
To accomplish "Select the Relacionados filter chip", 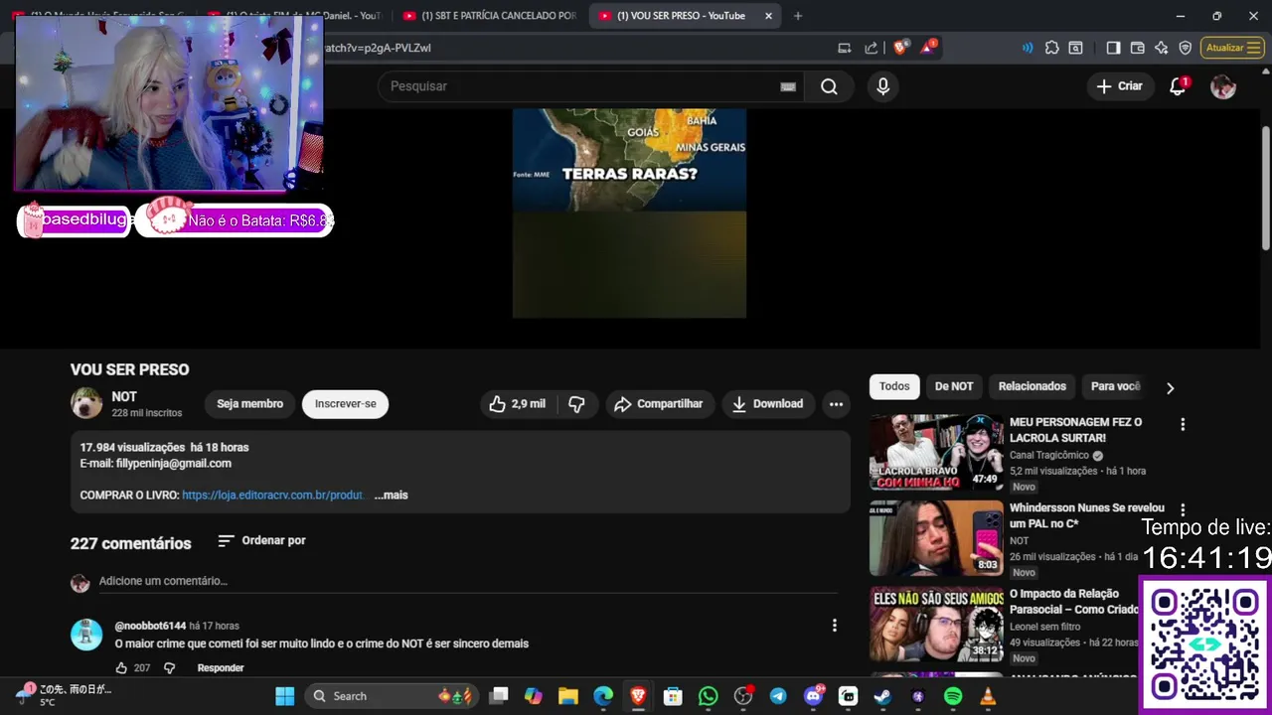I will click(x=1033, y=386).
